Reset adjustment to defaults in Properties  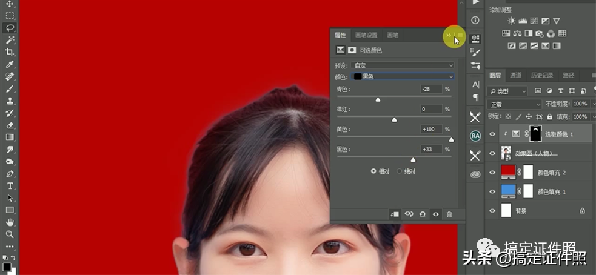coord(422,214)
